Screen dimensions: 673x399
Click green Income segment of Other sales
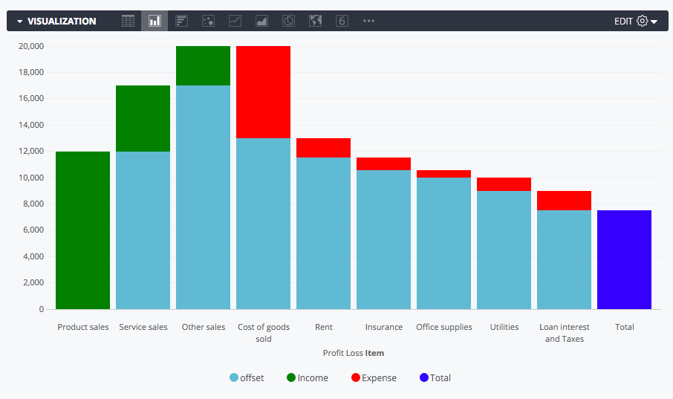coord(203,65)
